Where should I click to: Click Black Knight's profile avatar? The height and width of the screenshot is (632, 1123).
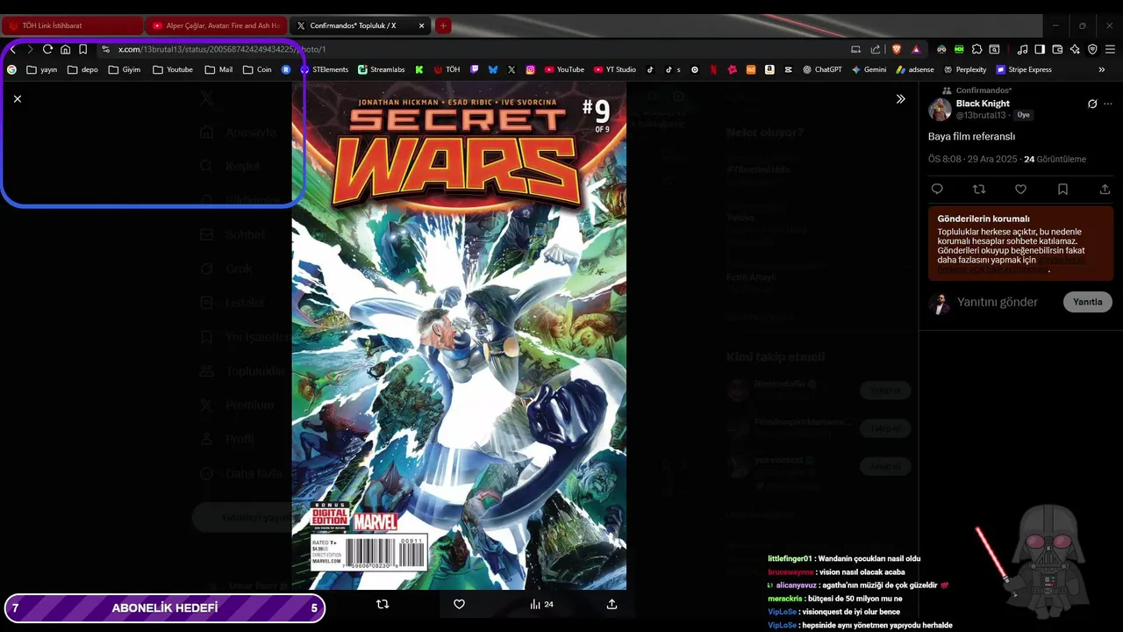940,109
